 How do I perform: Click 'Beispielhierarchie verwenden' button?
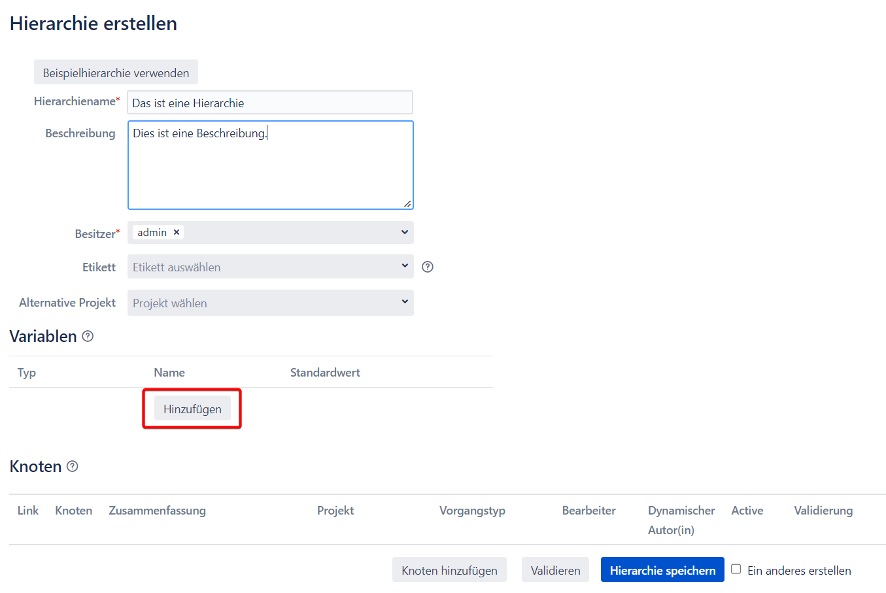point(116,73)
